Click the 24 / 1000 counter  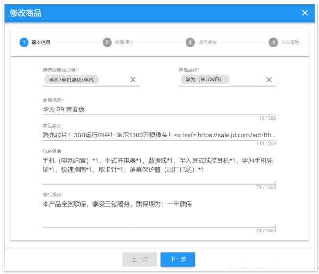[x=266, y=230]
